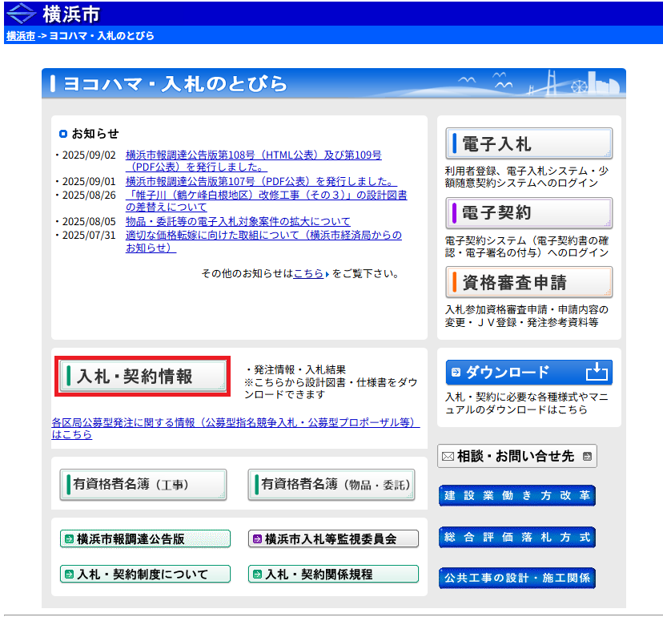Click the お知らせ heading

click(x=95, y=134)
